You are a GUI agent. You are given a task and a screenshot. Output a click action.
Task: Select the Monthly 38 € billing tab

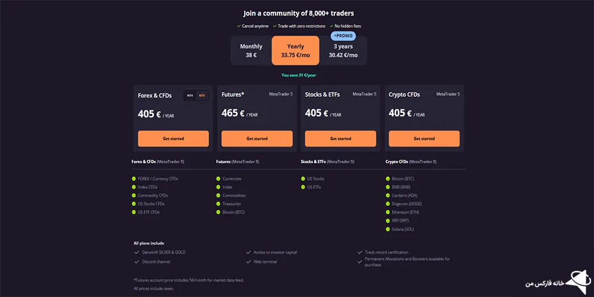coord(251,50)
